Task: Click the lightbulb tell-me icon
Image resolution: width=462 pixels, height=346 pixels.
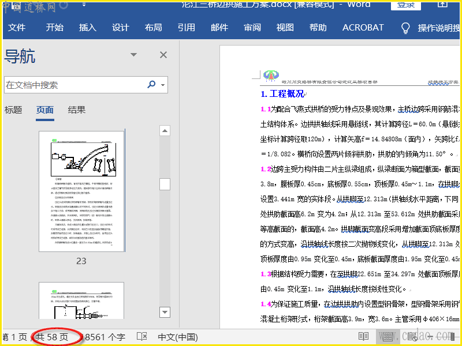Action: point(406,28)
